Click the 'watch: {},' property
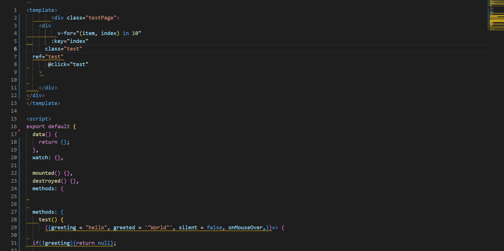This screenshot has width=504, height=251. (x=48, y=158)
